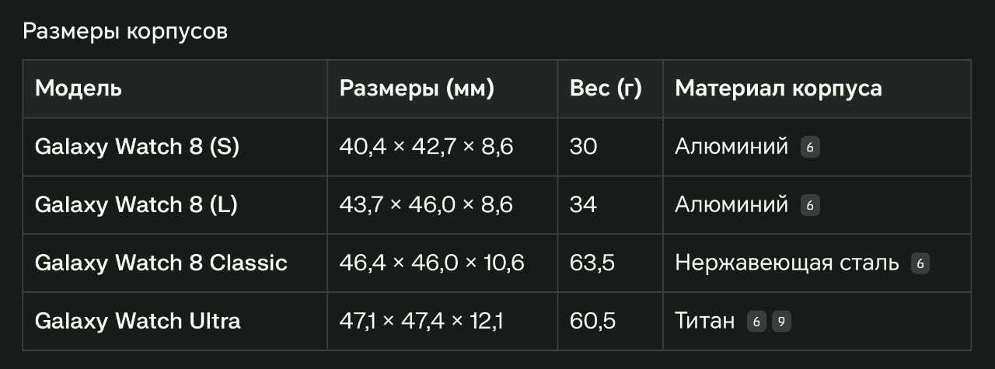The width and height of the screenshot is (995, 369).
Task: Click the 47,1 × 47,4 × 12,1 dimensions cell
Action: pos(421,322)
